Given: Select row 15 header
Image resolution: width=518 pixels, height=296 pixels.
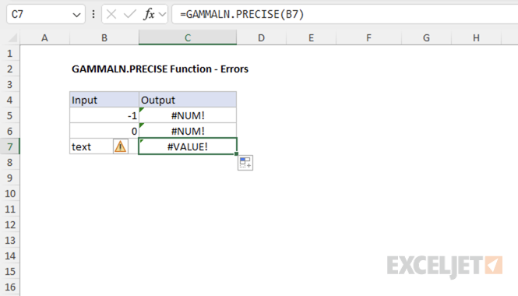Looking at the screenshot, I should pyautogui.click(x=10, y=271).
